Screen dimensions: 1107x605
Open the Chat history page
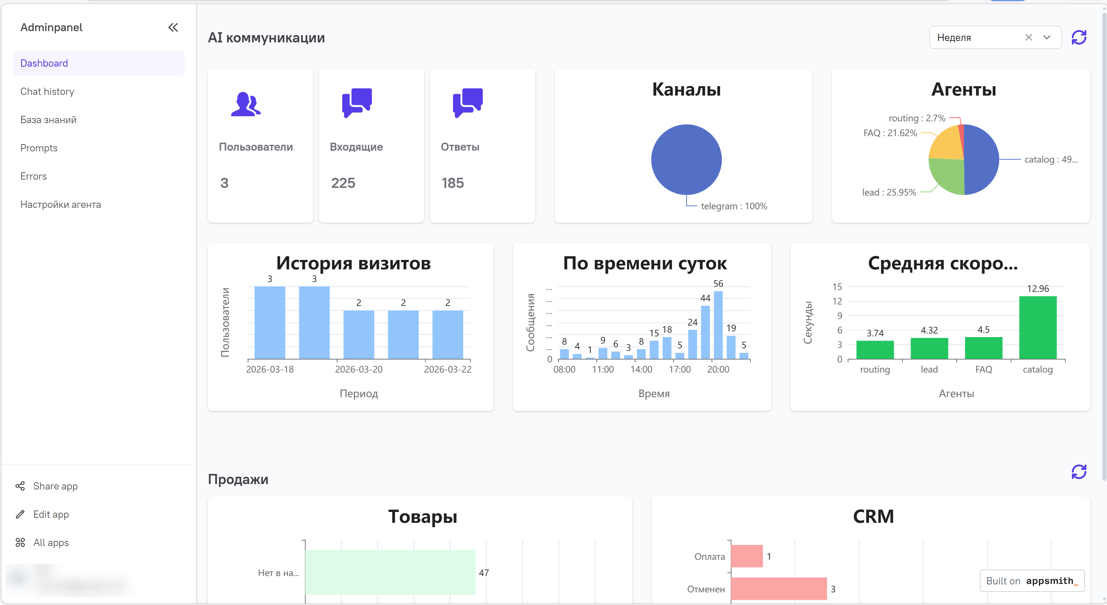tap(47, 92)
